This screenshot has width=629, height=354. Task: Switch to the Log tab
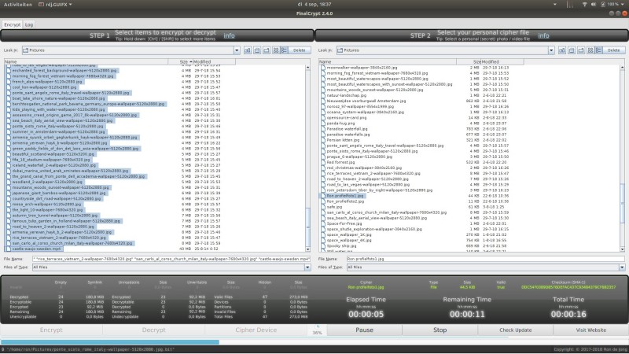pyautogui.click(x=29, y=24)
